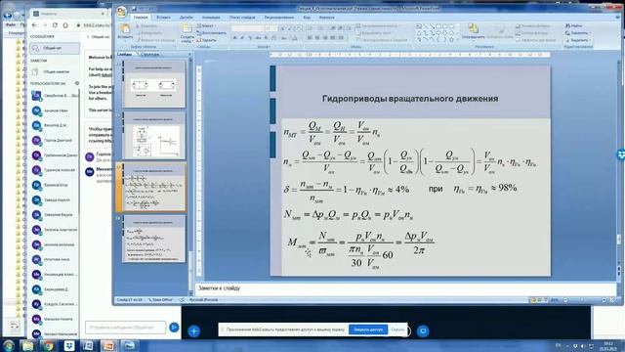
Task: Open the Windows Start button
Action: coord(9,345)
